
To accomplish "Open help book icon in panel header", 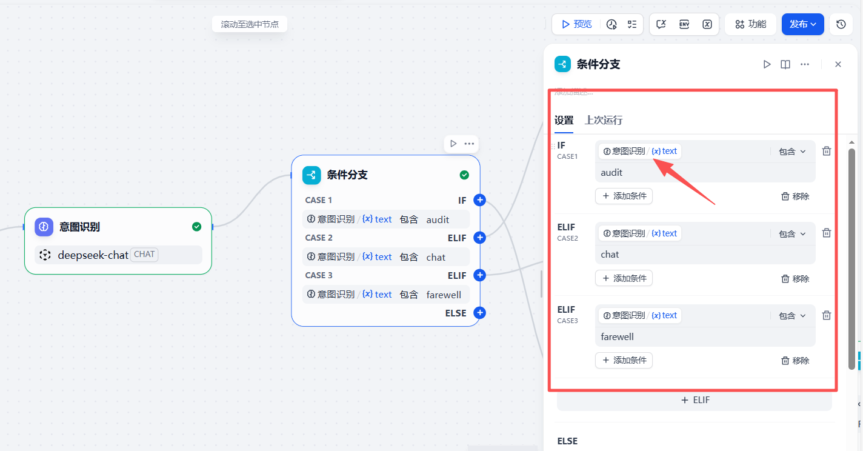I will pos(785,64).
